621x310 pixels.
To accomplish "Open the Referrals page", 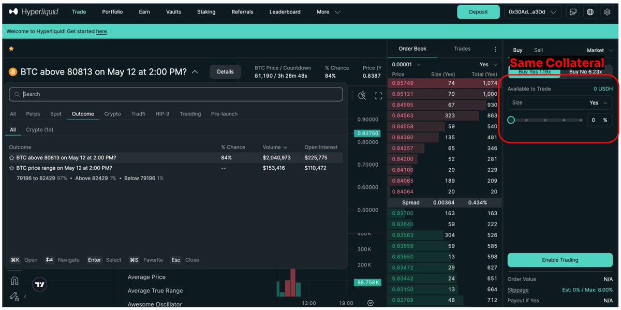I will (243, 12).
